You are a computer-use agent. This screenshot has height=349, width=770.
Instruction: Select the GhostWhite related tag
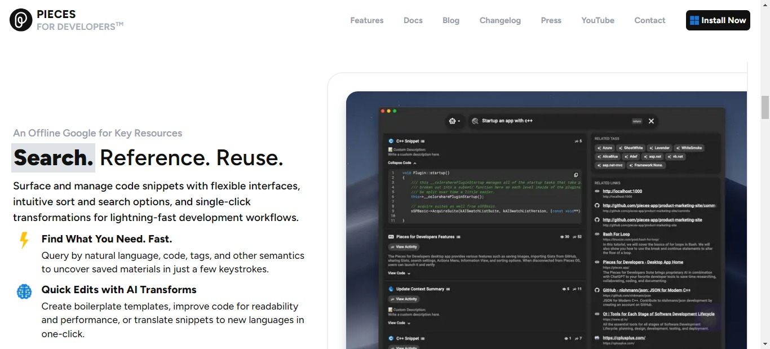(x=631, y=148)
